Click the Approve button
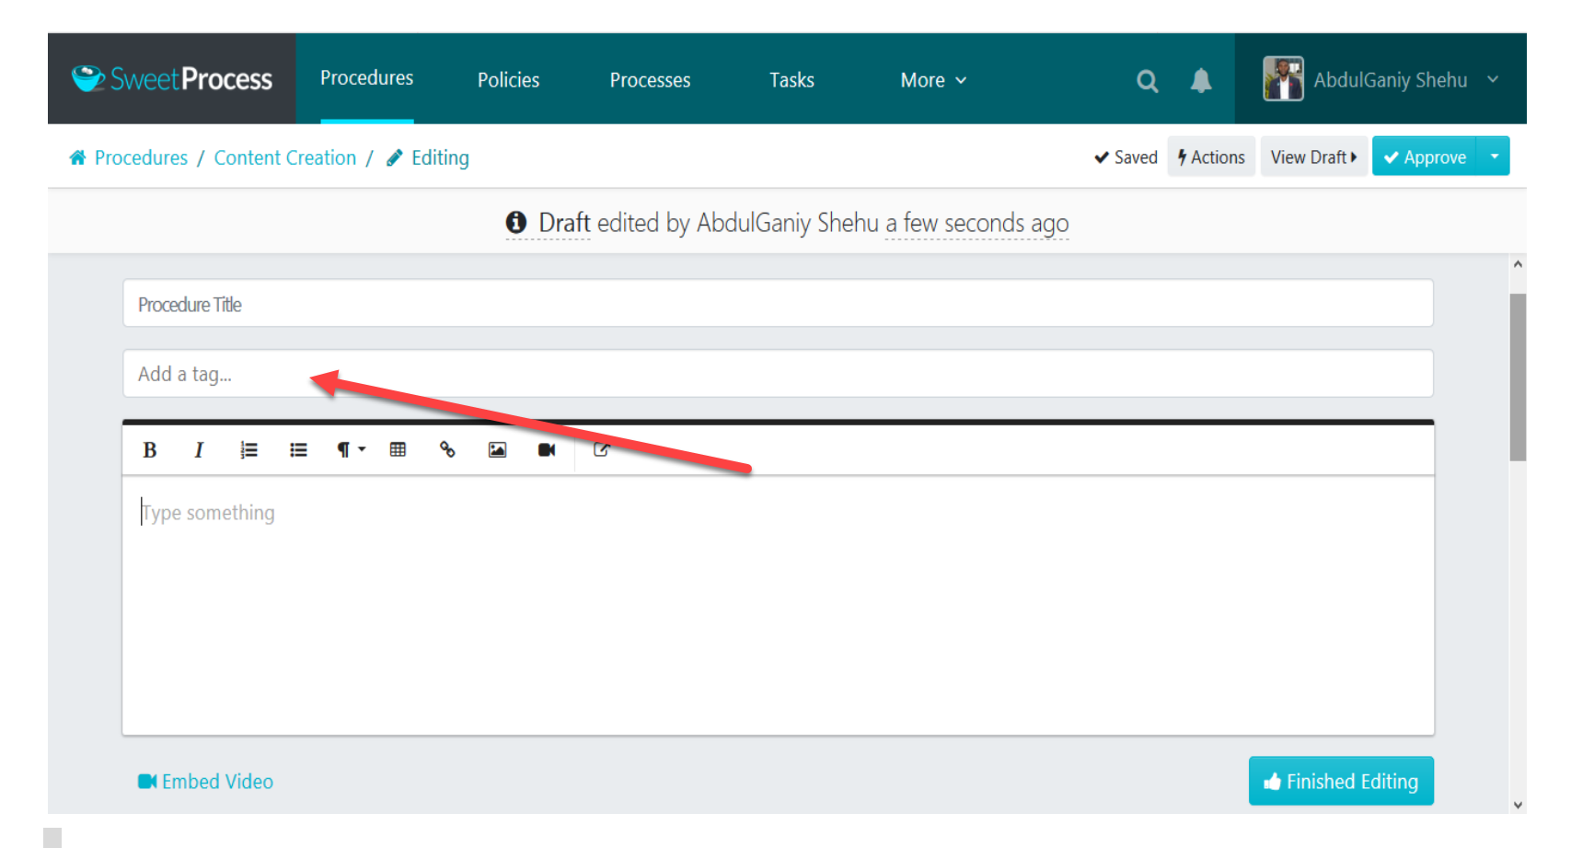Screen dimensions: 1571x848 pyautogui.click(x=1425, y=157)
